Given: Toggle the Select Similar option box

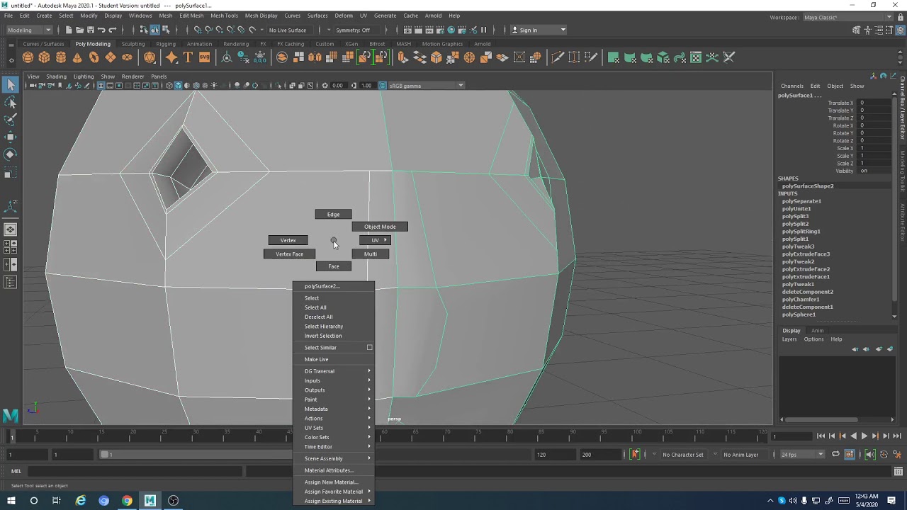Looking at the screenshot, I should tap(369, 348).
